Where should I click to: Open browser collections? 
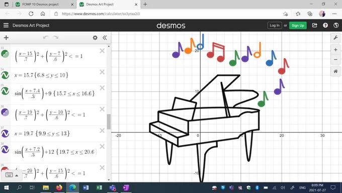(x=310, y=14)
